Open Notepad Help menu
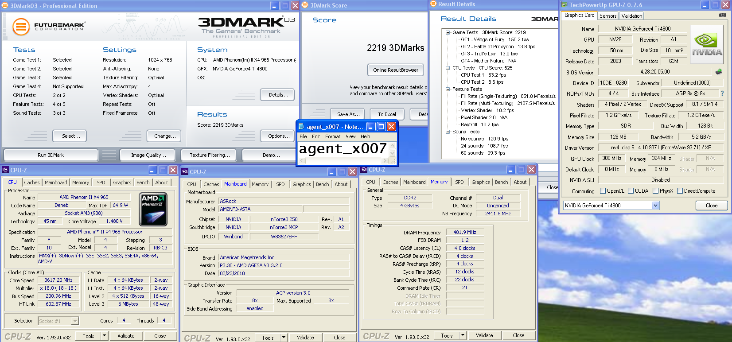732x342 pixels. click(x=365, y=136)
